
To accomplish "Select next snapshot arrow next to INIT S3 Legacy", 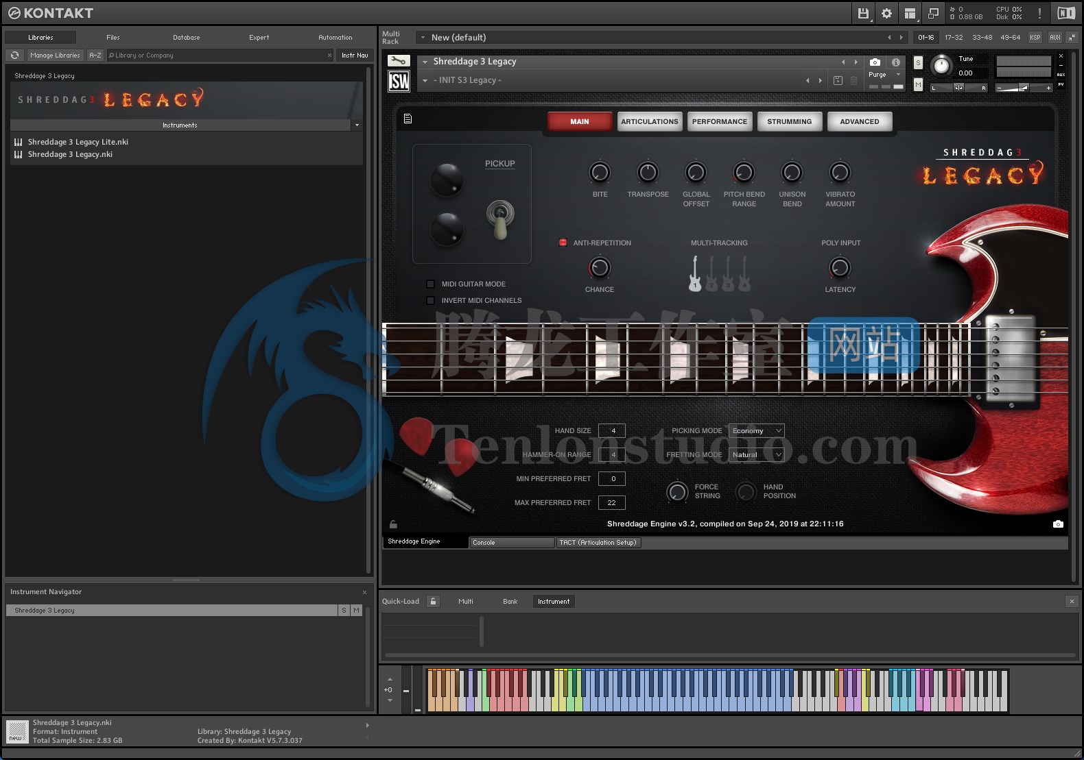I will coord(820,80).
